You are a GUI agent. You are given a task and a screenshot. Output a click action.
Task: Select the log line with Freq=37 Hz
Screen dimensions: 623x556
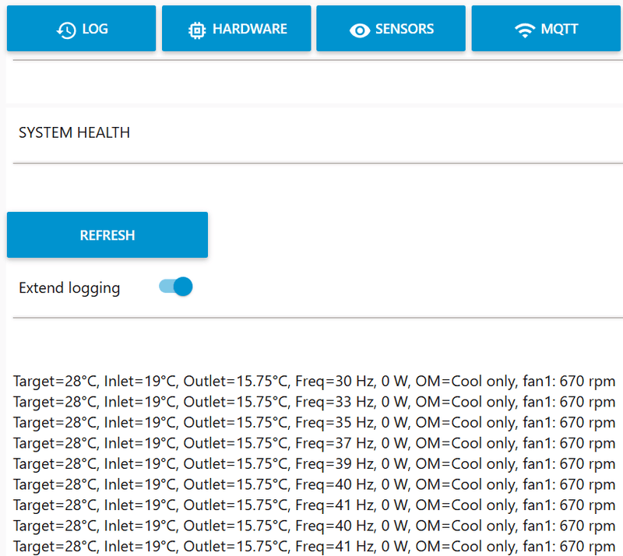coord(315,444)
